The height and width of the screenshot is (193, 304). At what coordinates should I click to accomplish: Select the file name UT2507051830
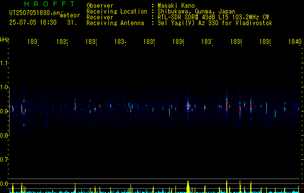click(34, 13)
